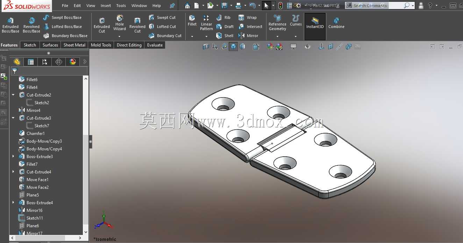Apply the Fillet tool

click(x=192, y=21)
